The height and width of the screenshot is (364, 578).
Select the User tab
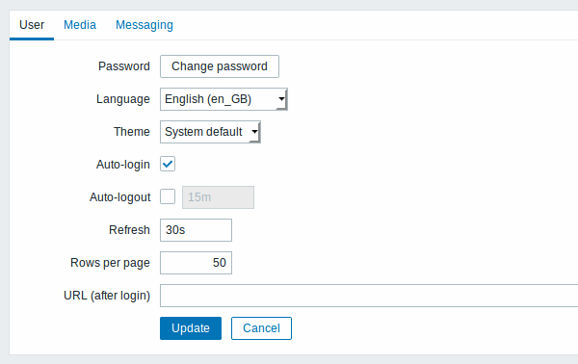pyautogui.click(x=32, y=25)
